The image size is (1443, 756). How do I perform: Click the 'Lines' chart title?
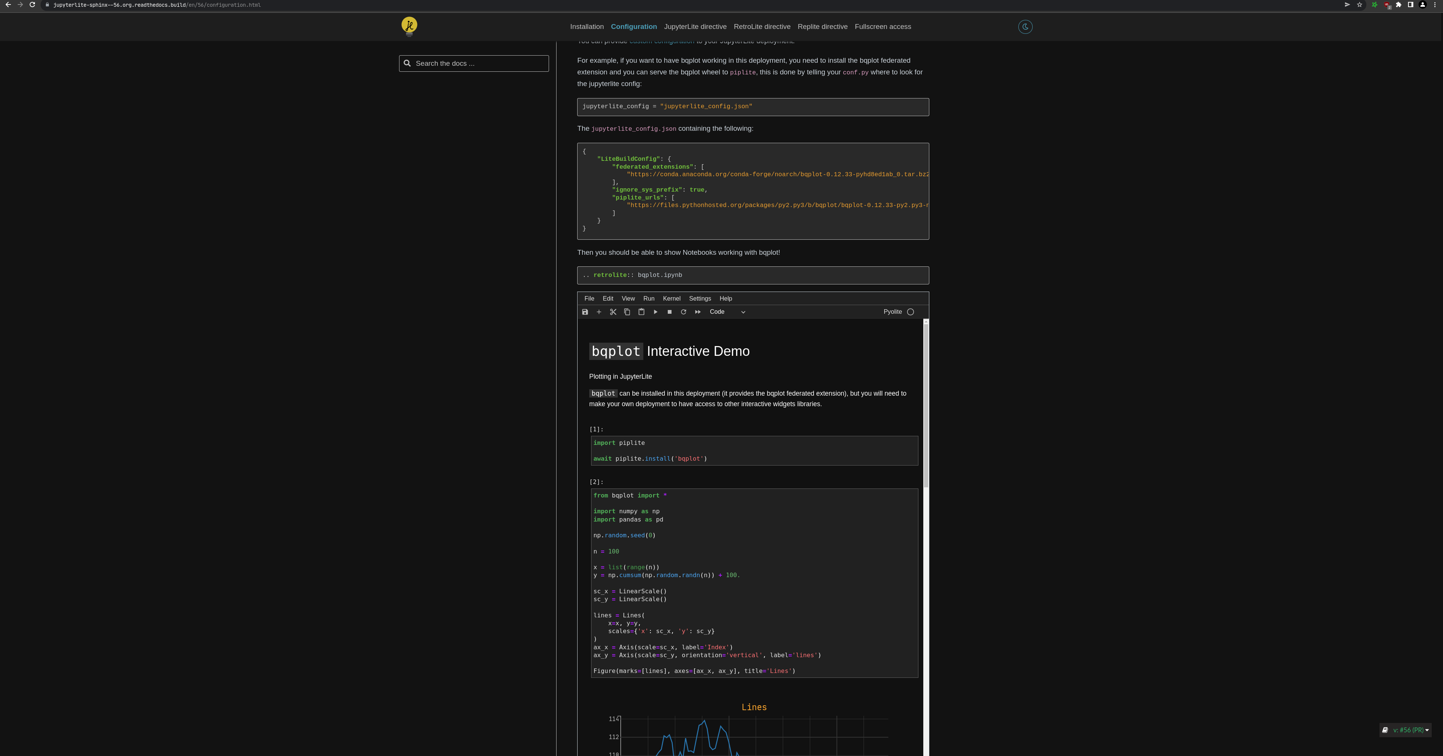(754, 707)
